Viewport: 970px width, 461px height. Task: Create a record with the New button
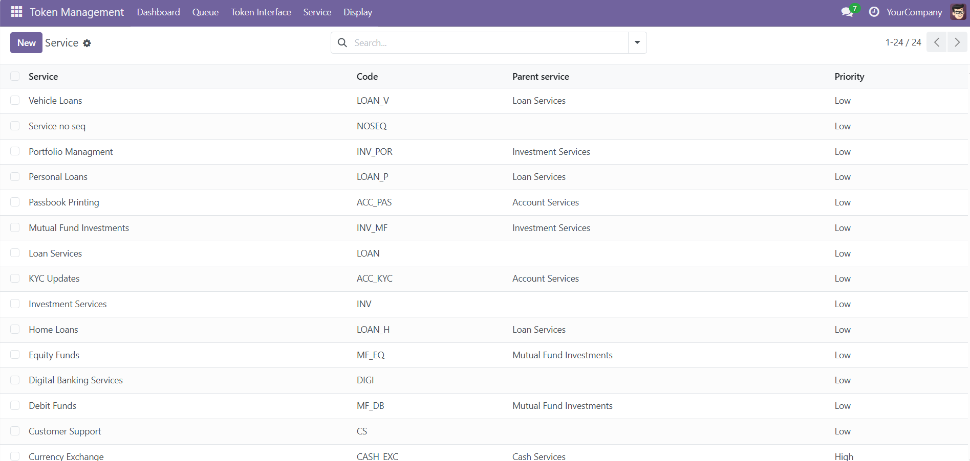point(26,42)
